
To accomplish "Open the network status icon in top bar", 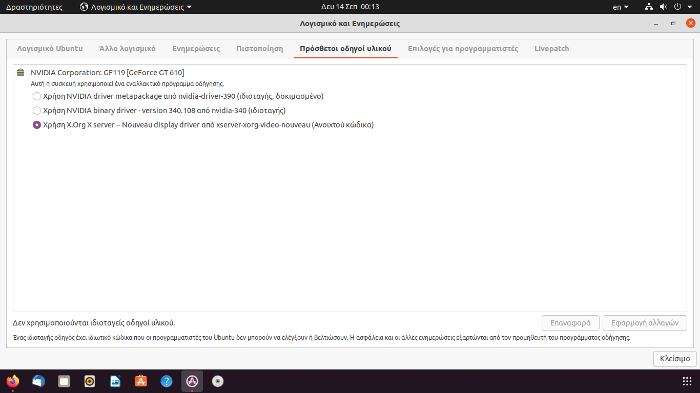I will [x=649, y=7].
